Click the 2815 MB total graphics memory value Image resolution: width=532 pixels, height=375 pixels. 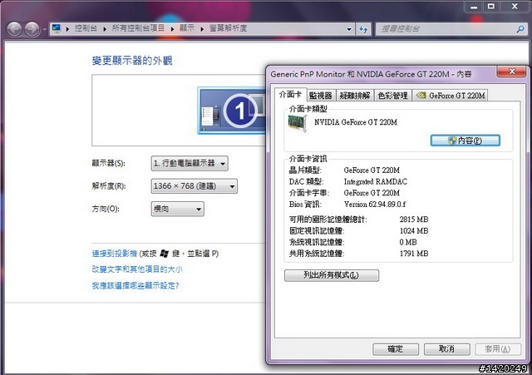[414, 220]
